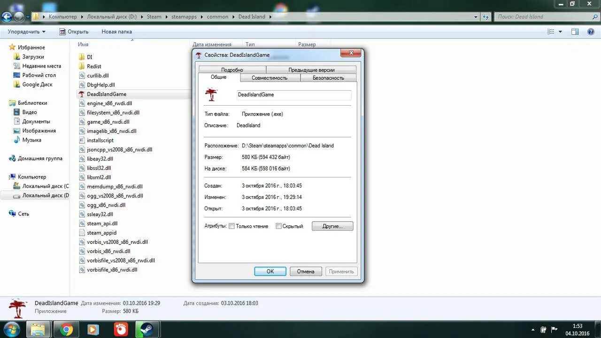Click the Help question mark icon
The image size is (601, 338).
point(591,31)
